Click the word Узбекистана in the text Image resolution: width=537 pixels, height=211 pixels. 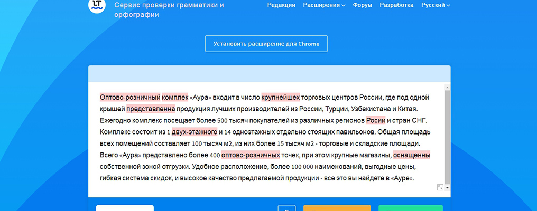[370, 109]
